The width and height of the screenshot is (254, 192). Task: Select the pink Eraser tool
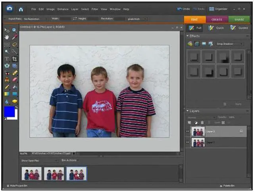14,80
